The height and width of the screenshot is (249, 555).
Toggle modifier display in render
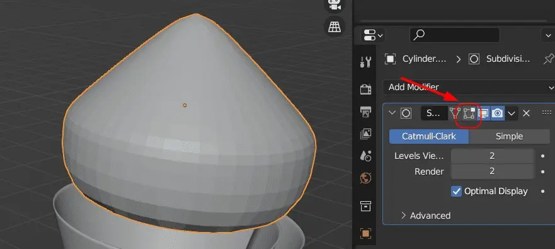click(x=498, y=113)
